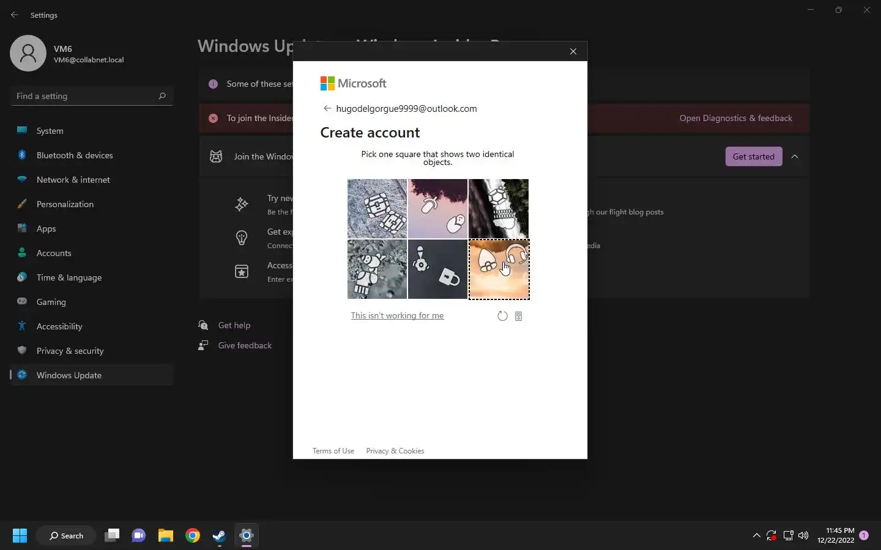Open Privacy & security settings

coord(92,351)
